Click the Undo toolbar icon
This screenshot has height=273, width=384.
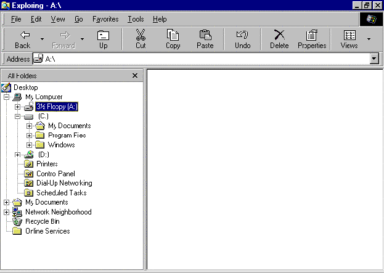(x=242, y=36)
